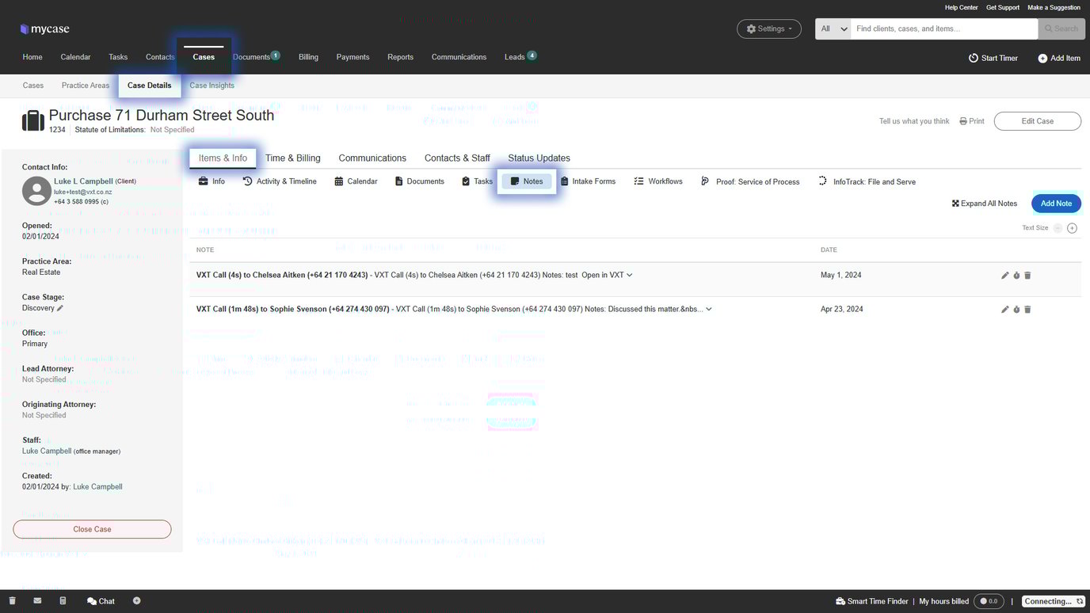Switch to the Time & Billing tab
This screenshot has height=613, width=1090.
(292, 158)
